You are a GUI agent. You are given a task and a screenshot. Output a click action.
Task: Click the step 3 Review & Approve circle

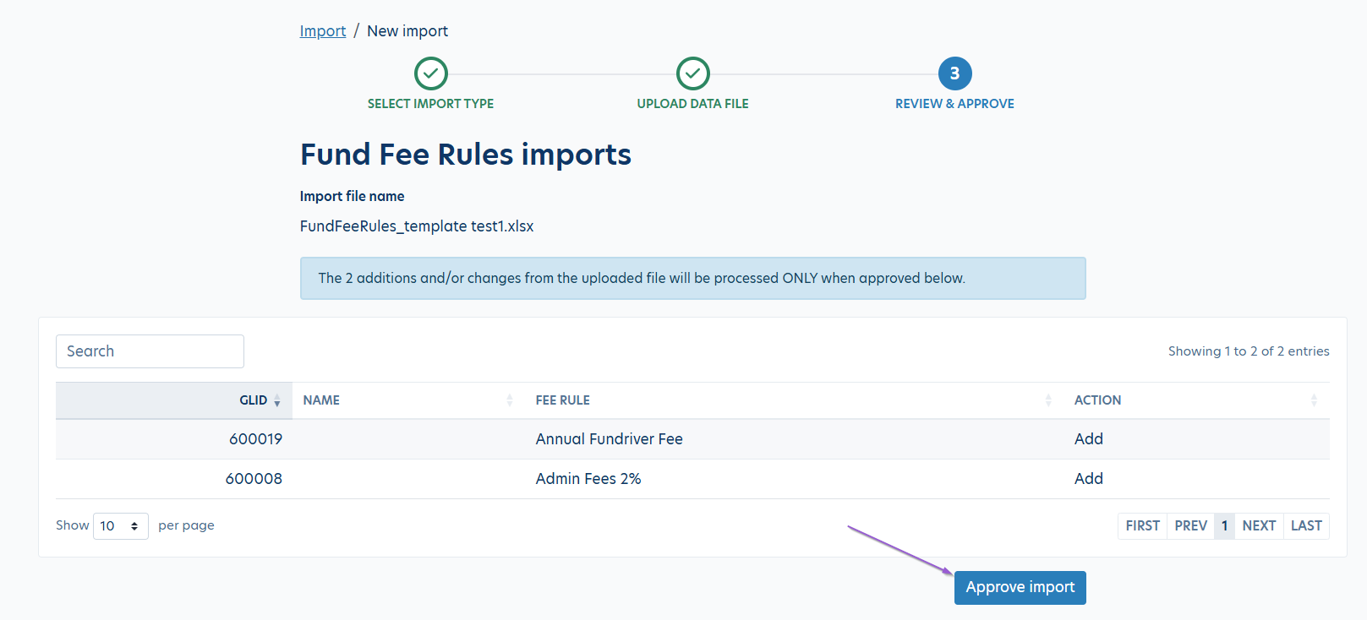(x=954, y=73)
